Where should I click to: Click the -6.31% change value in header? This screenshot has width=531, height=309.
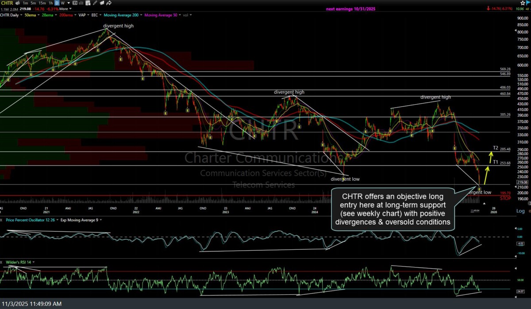(x=52, y=9)
